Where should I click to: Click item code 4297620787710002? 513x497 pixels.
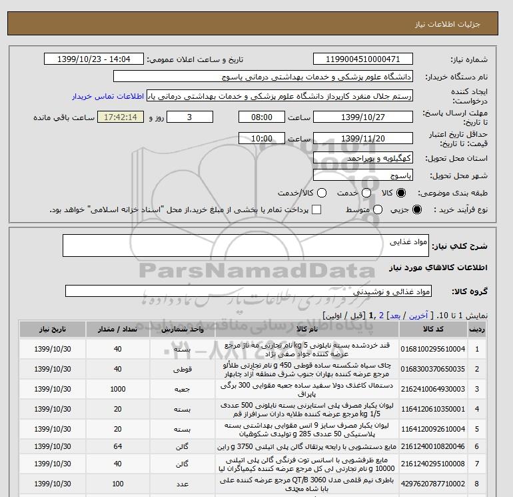(433, 484)
